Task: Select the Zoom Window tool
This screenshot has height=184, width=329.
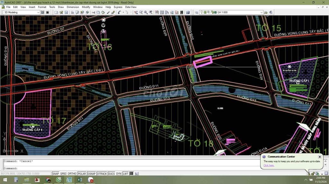Action: pos(146,12)
